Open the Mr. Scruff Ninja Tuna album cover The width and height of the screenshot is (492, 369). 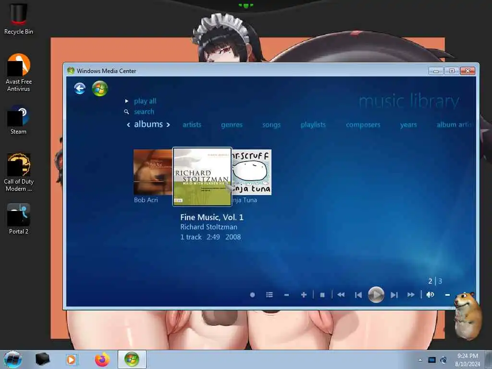click(x=252, y=172)
